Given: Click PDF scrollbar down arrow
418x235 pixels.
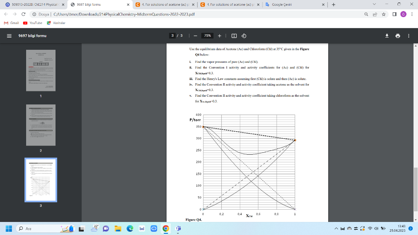Looking at the screenshot, I should pos(416,220).
